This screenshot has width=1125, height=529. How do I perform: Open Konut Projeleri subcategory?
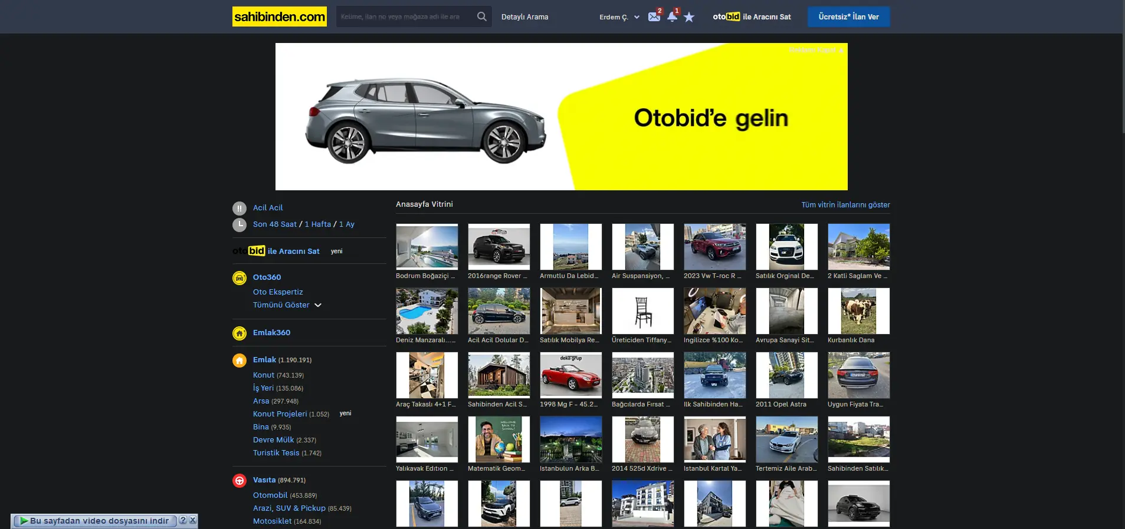point(280,414)
